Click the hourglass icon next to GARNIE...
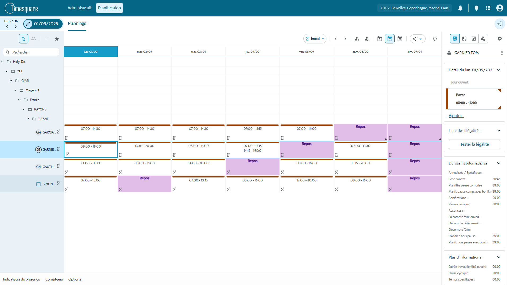Viewport: 507px width, 285px height. pos(59,149)
